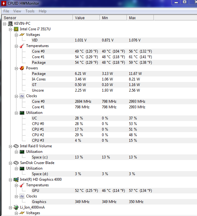Click the SanDisk Cruzer Blade drive icon

pos(16,163)
